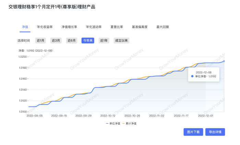This screenshot has height=145, width=240.
Task: Pick the 近6月 time range
Action: 72,41
